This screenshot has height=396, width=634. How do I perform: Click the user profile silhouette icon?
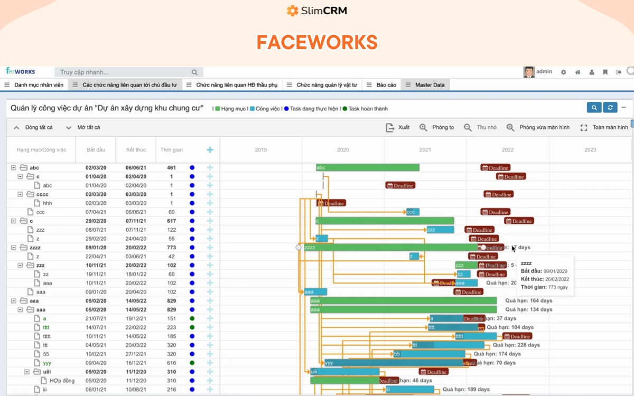pyautogui.click(x=591, y=72)
